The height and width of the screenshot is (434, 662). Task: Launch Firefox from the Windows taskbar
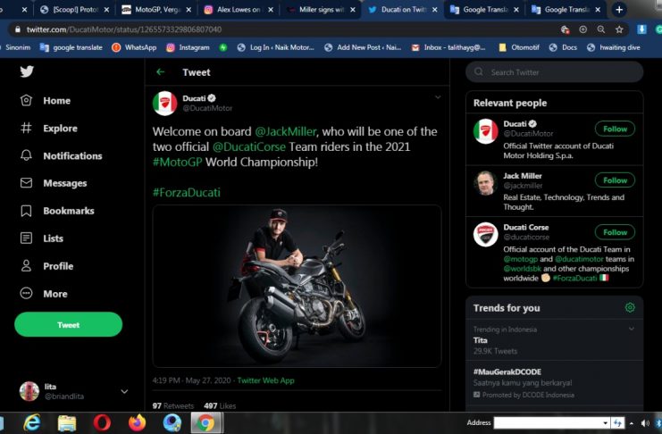(137, 422)
